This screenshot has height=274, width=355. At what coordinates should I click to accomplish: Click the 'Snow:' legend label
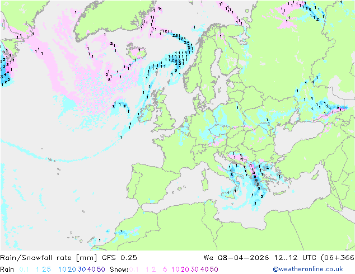point(119,270)
